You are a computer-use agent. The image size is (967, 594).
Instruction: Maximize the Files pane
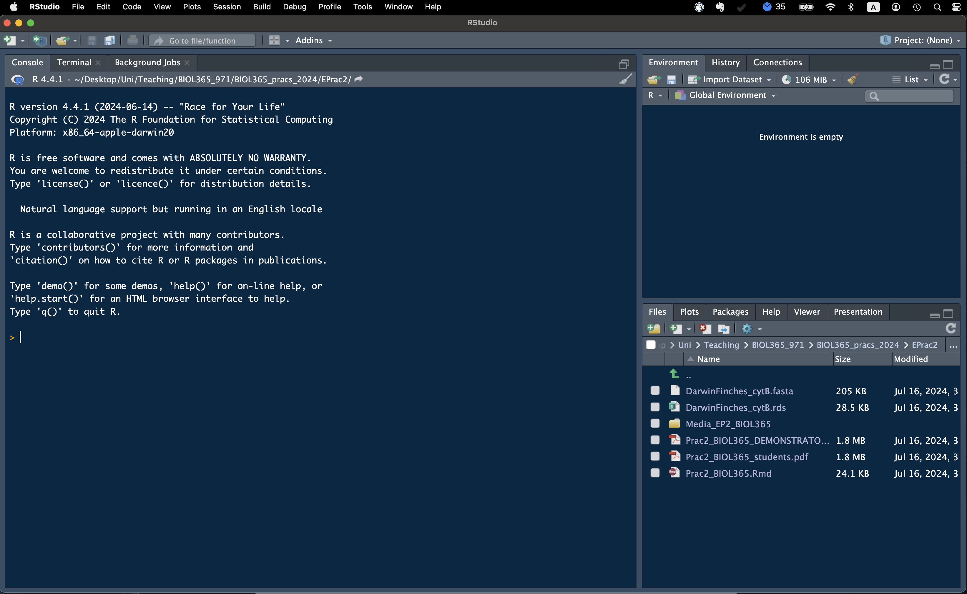[948, 313]
